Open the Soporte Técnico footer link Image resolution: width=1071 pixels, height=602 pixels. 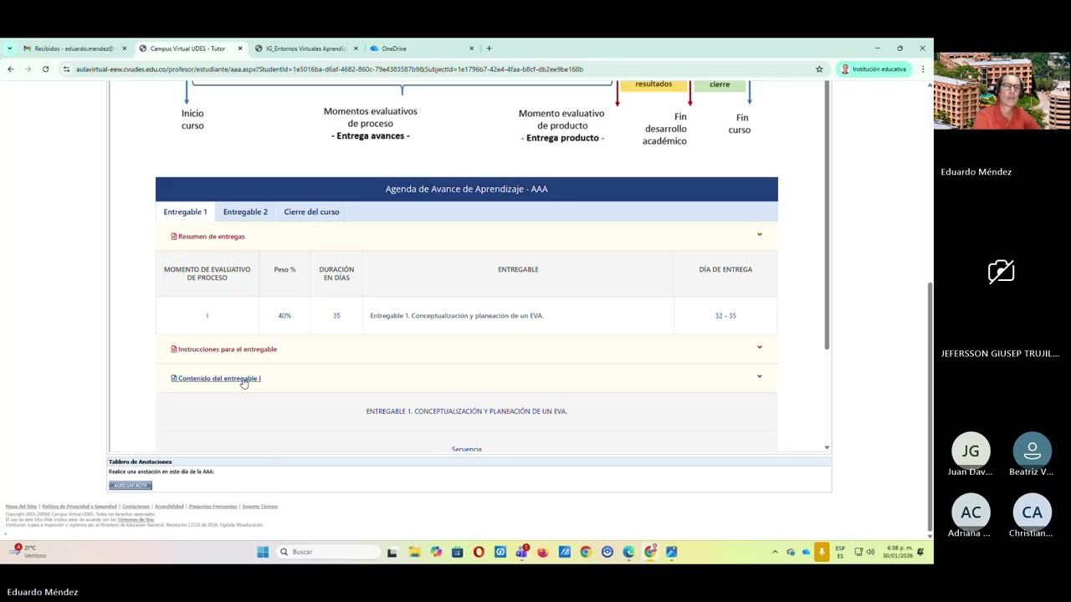[x=259, y=507]
